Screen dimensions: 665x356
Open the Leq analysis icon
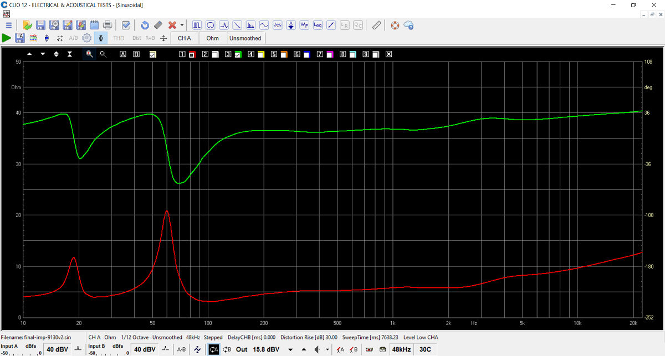click(x=318, y=25)
